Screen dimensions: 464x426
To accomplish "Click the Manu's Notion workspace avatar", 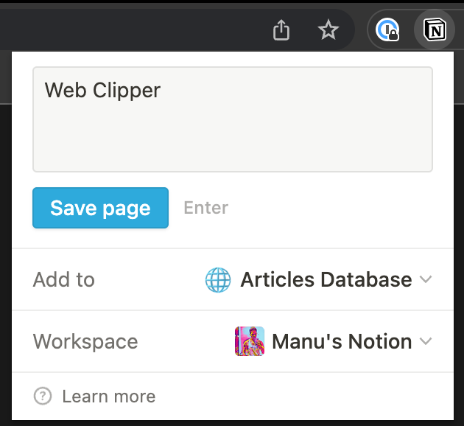I will point(250,342).
